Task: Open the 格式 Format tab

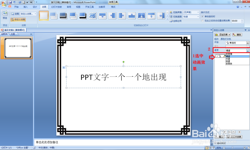Action: click(x=113, y=7)
